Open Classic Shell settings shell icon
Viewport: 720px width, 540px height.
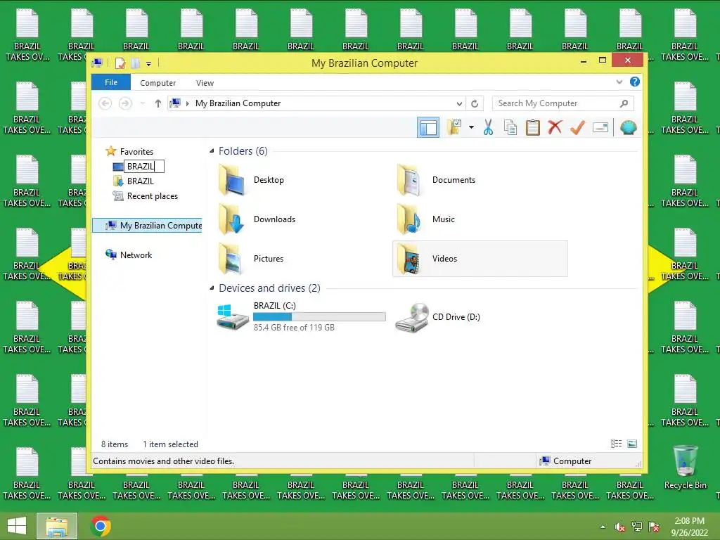coord(628,127)
